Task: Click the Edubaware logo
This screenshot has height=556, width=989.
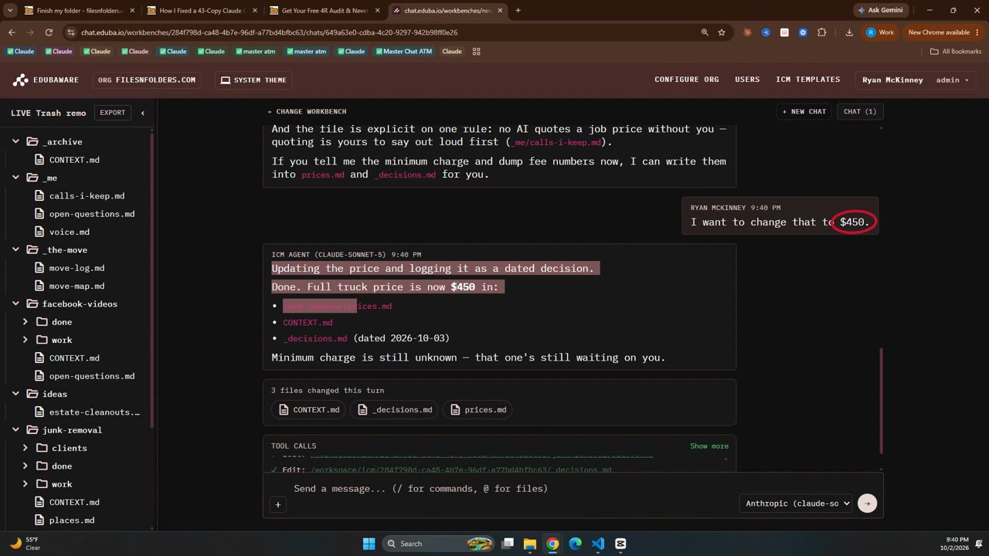Action: coord(46,80)
